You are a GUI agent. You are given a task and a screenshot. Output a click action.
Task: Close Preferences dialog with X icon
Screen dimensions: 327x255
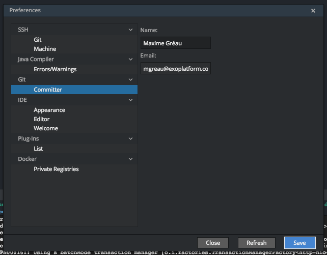pos(313,11)
